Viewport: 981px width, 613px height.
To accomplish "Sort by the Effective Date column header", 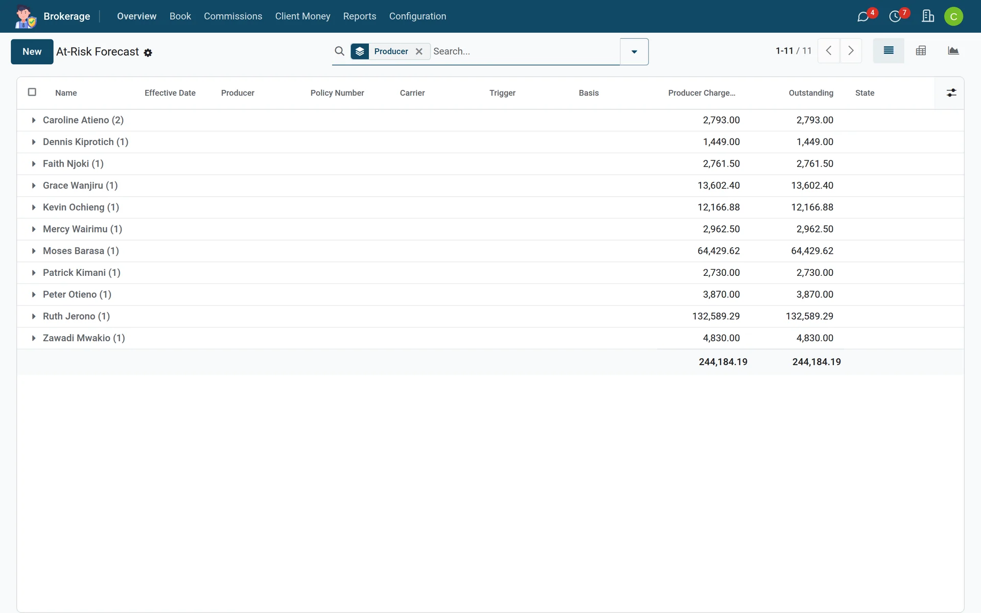I will tap(170, 93).
